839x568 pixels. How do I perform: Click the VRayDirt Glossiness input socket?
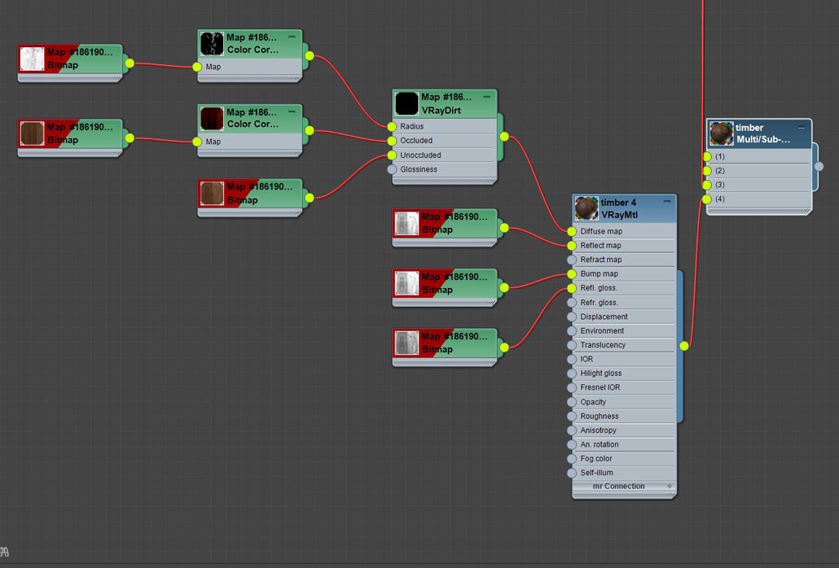point(392,169)
